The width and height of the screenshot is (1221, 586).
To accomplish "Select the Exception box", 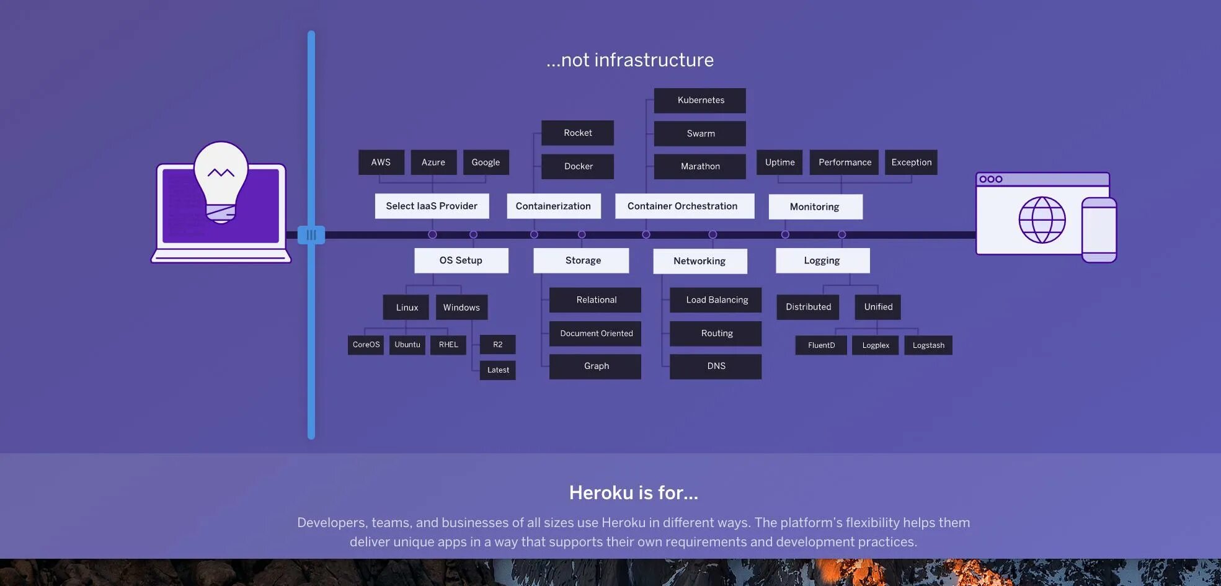I will (911, 162).
